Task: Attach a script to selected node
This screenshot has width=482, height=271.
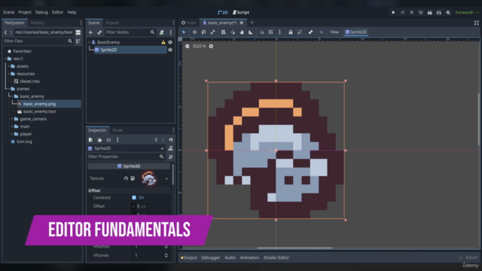Action: (162, 32)
